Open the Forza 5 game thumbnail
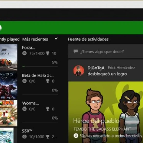 (9, 57)
